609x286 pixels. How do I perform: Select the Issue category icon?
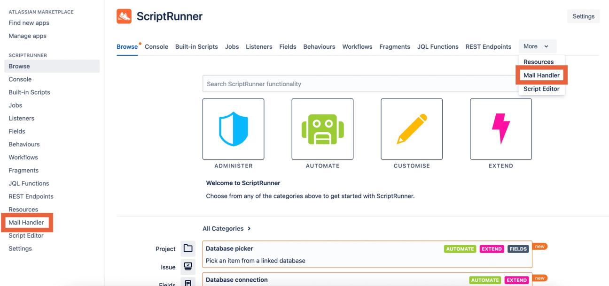pos(188,266)
